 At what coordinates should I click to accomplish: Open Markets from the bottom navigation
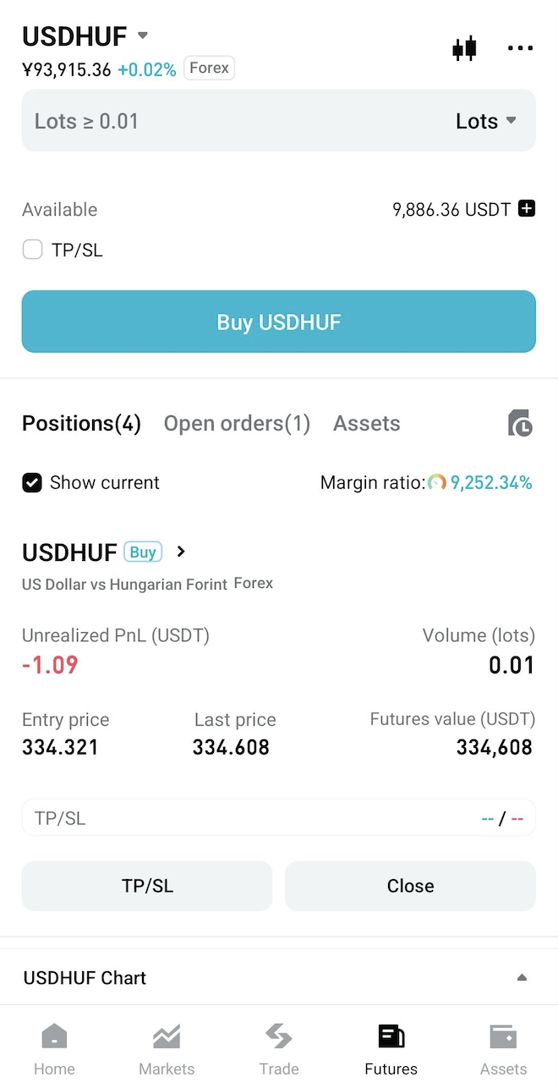pos(167,1047)
